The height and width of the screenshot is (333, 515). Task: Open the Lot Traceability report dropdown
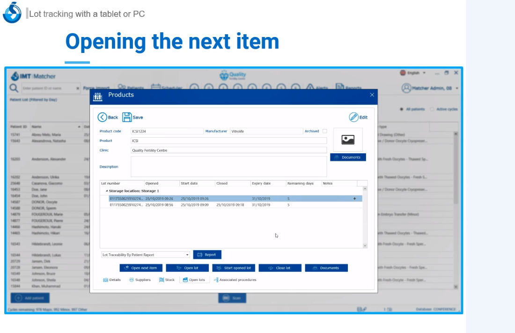point(187,255)
